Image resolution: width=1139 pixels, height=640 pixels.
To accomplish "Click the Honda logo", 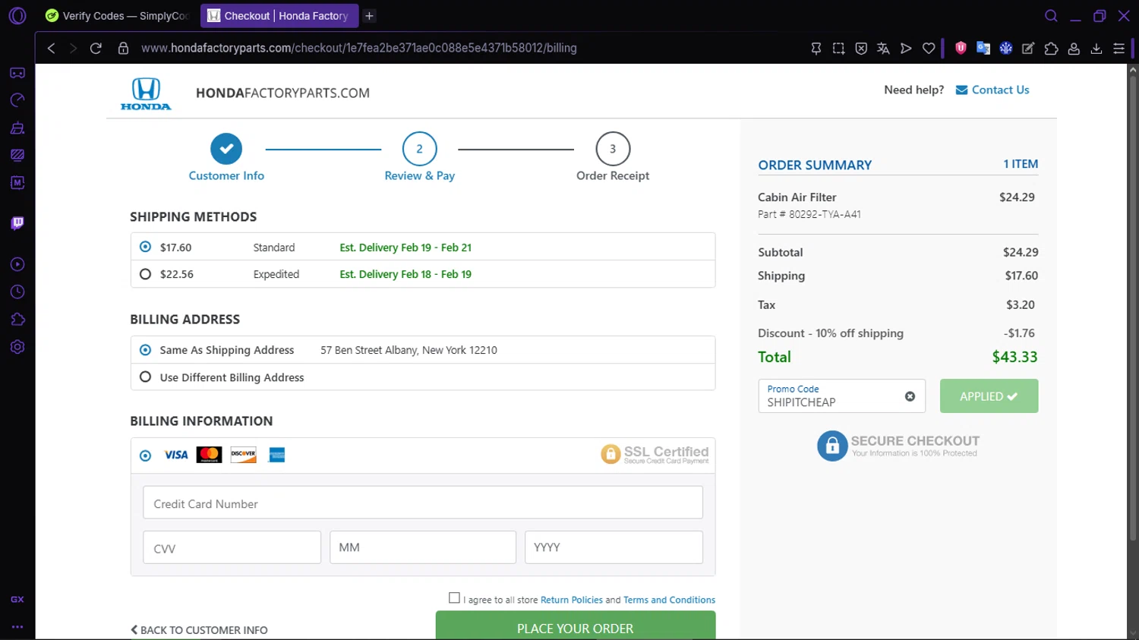I will (x=146, y=94).
